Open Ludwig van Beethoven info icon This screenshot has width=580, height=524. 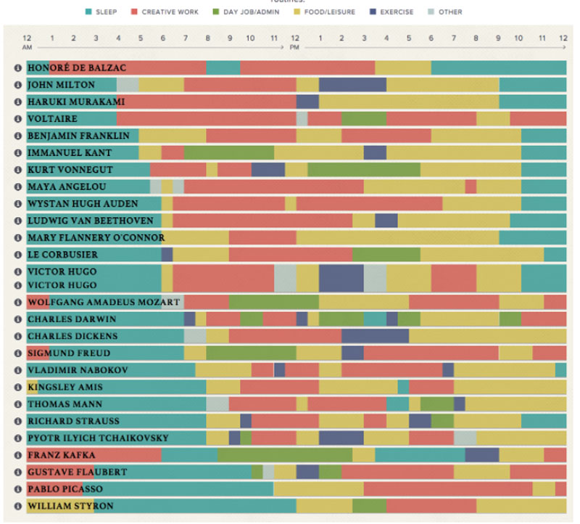pyautogui.click(x=17, y=221)
